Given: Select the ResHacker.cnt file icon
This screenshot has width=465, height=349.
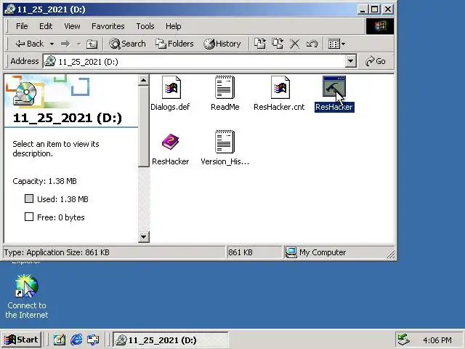Looking at the screenshot, I should (x=280, y=87).
